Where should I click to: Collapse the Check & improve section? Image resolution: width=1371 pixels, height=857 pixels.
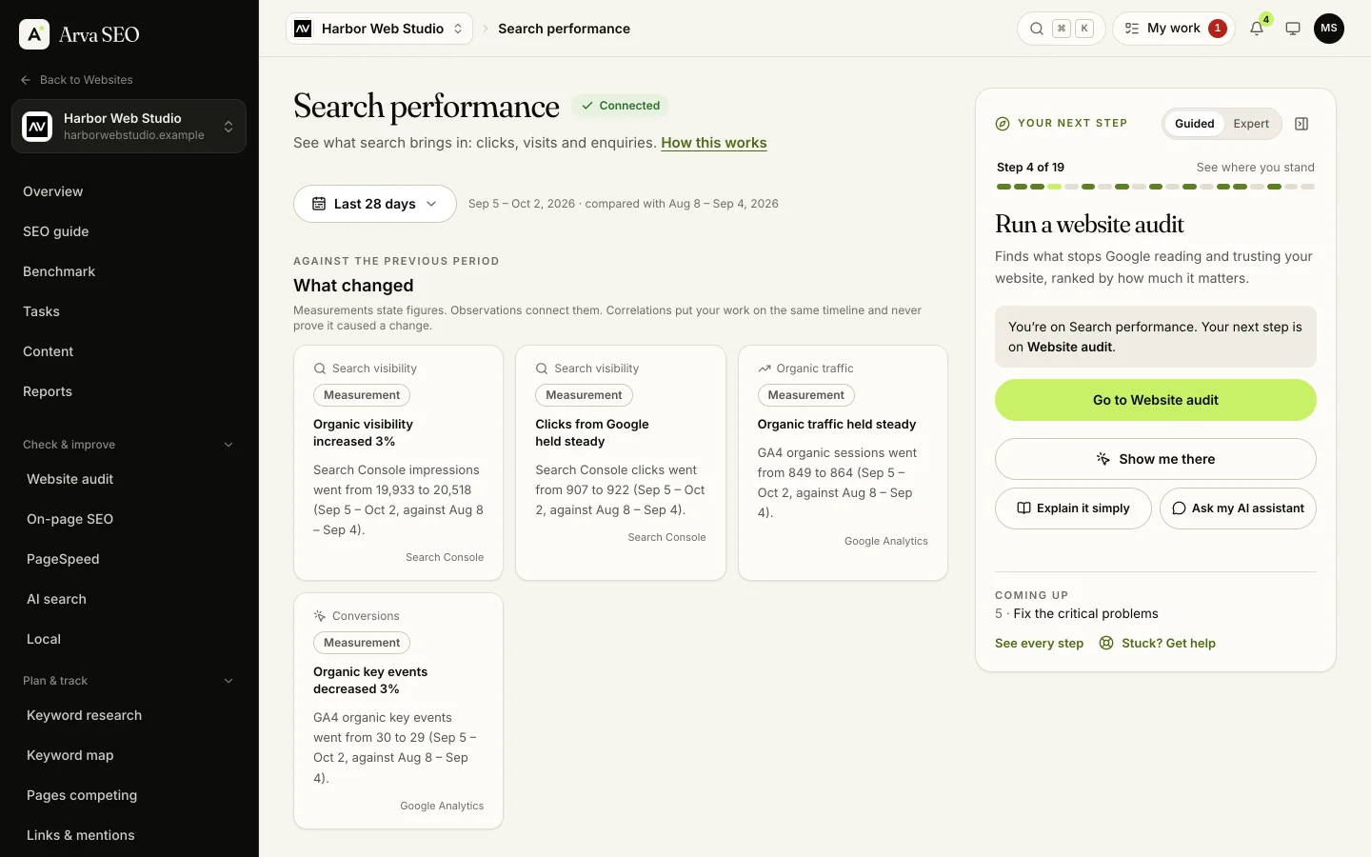point(228,445)
